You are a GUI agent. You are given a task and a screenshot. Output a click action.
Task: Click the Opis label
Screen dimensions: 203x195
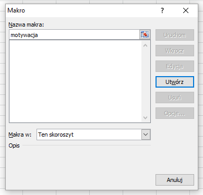click(x=14, y=145)
